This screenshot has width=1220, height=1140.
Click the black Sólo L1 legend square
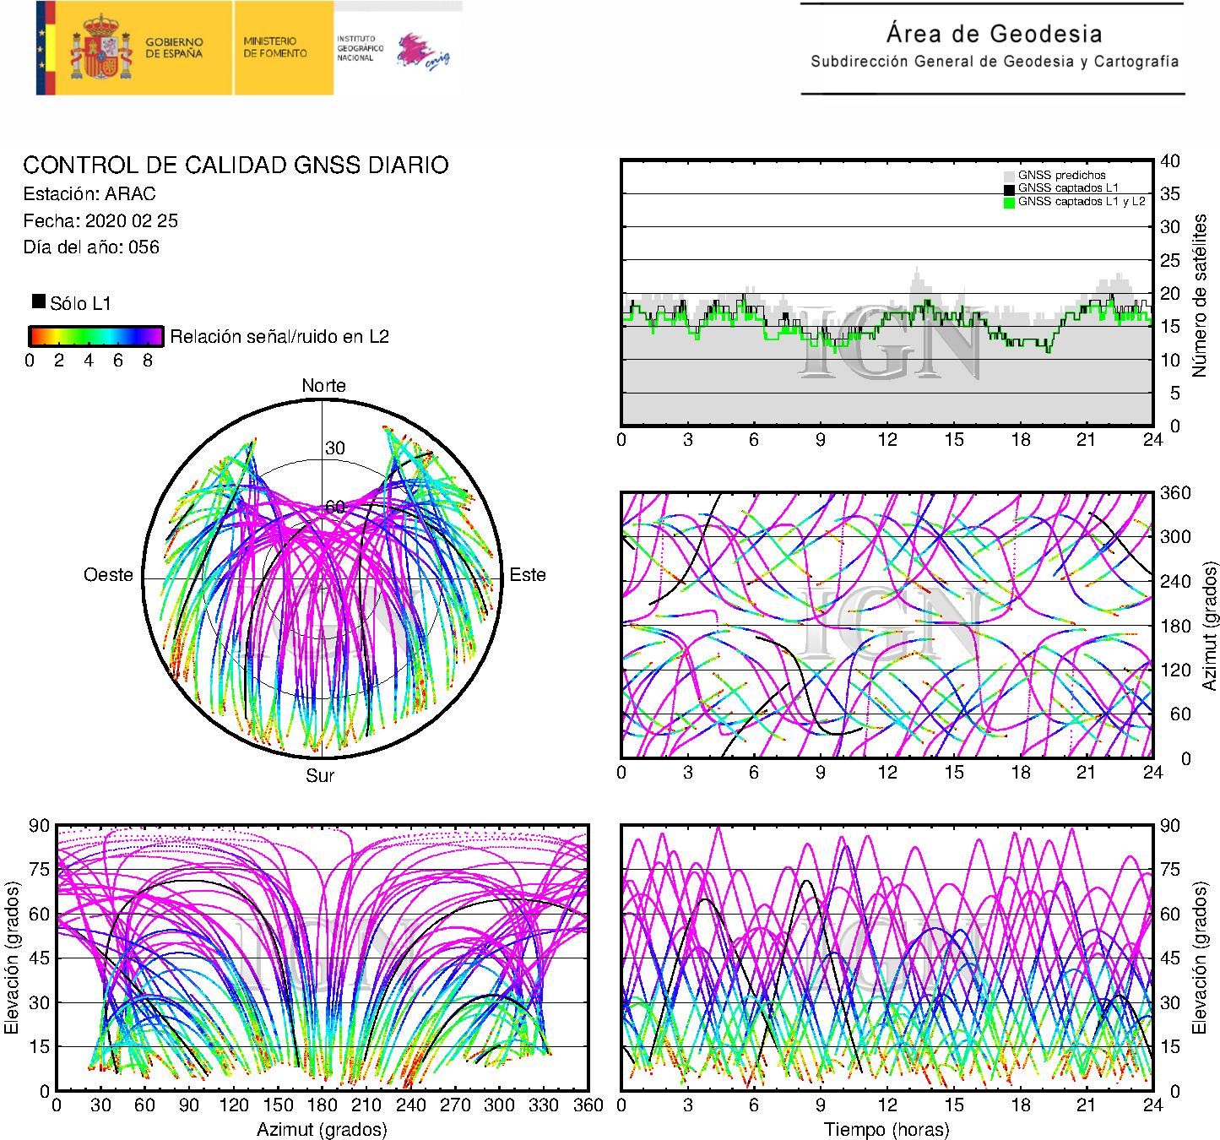click(x=39, y=301)
